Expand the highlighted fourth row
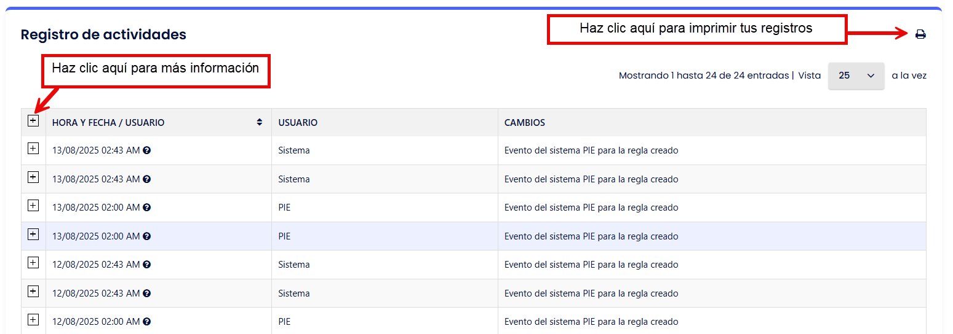 pos(33,235)
